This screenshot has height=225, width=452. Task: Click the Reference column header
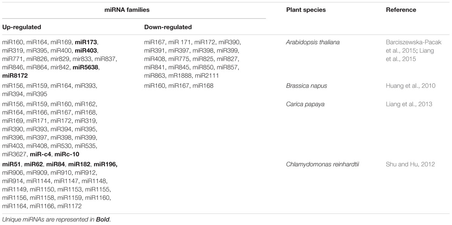(401, 10)
